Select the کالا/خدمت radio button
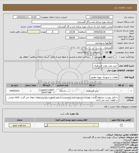139x153 pixels. click(x=89, y=52)
